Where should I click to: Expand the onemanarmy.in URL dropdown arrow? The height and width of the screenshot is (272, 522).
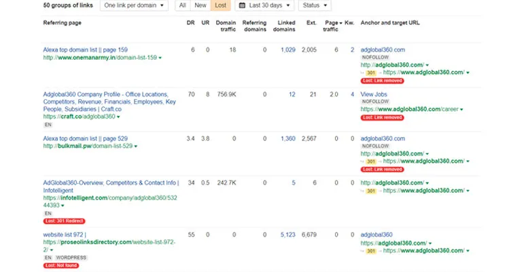point(160,58)
